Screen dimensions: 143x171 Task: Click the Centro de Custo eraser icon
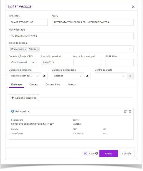pos(130,76)
